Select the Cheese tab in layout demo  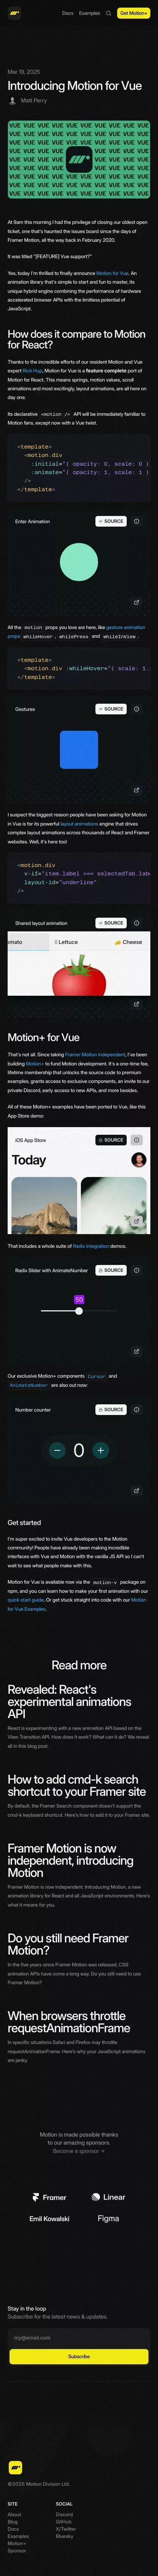128,942
